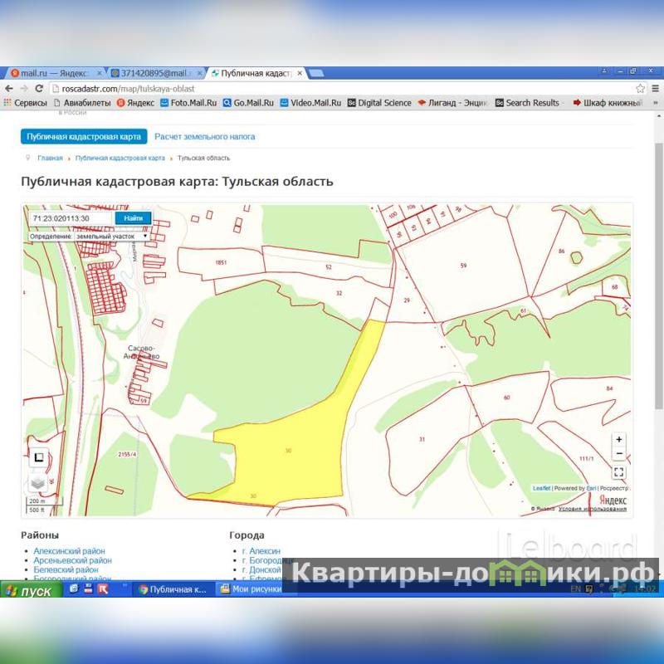The height and width of the screenshot is (664, 664).
Task: Zoom in the cadastral map
Action: (x=619, y=439)
